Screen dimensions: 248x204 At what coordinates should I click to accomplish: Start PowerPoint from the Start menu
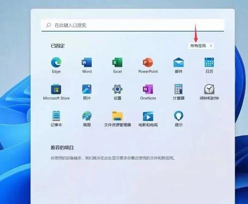tap(148, 65)
